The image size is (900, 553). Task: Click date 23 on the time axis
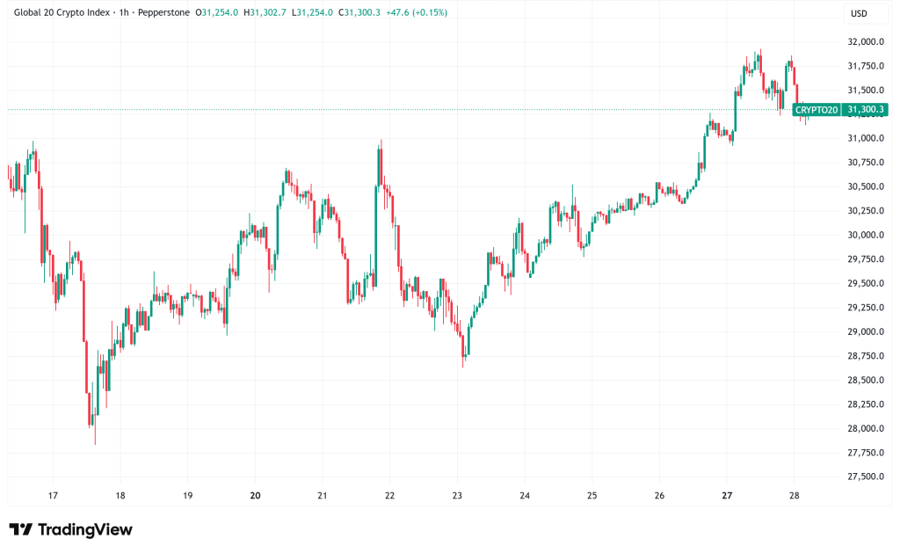(x=457, y=495)
